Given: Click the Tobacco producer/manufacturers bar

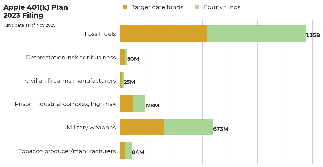Looking at the screenshot, I should [126, 151].
